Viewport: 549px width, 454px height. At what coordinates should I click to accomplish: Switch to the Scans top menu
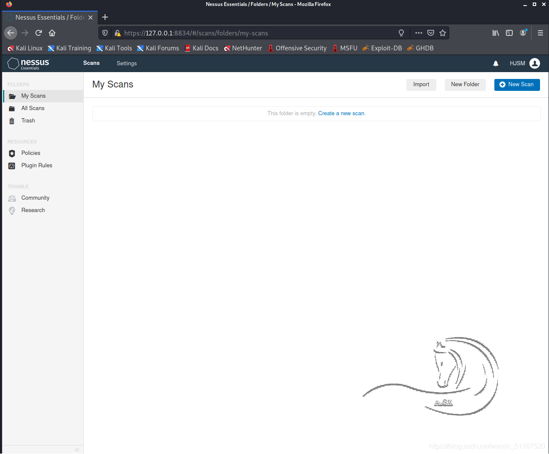click(x=91, y=63)
